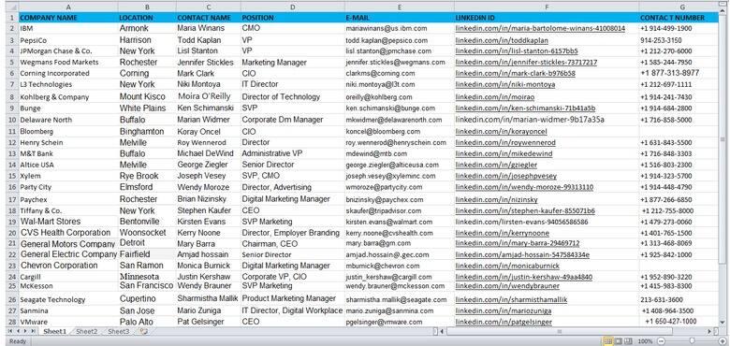Switch to Page Layout view in status bar
730x346 pixels.
[619, 341]
